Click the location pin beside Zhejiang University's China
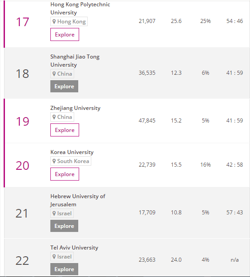The height and width of the screenshot is (277, 250). pyautogui.click(x=54, y=117)
